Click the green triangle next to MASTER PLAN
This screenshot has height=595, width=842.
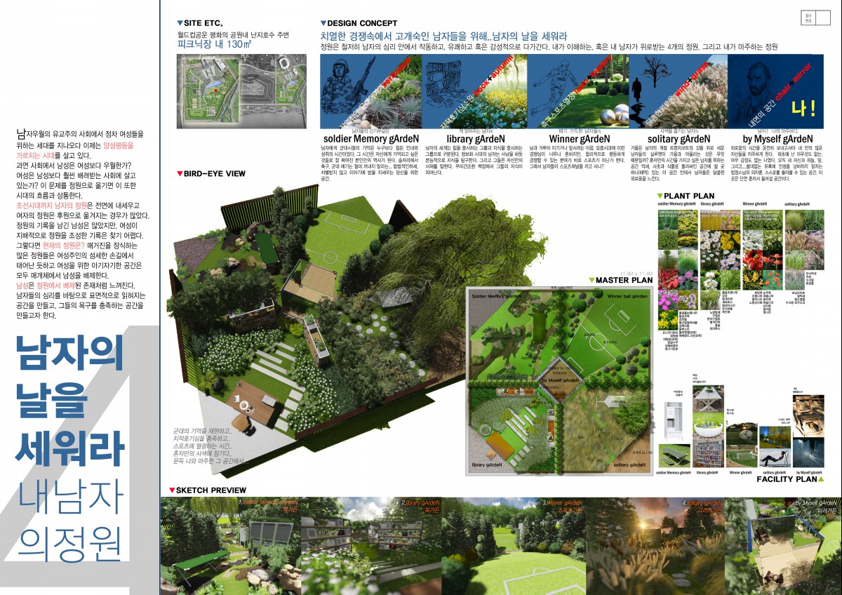point(592,280)
